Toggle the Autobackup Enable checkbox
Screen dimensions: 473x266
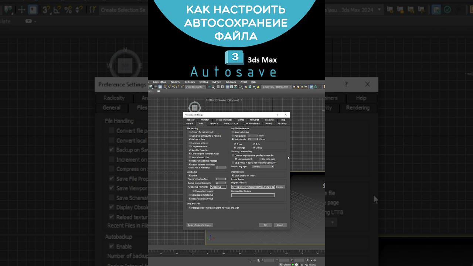coord(190,175)
